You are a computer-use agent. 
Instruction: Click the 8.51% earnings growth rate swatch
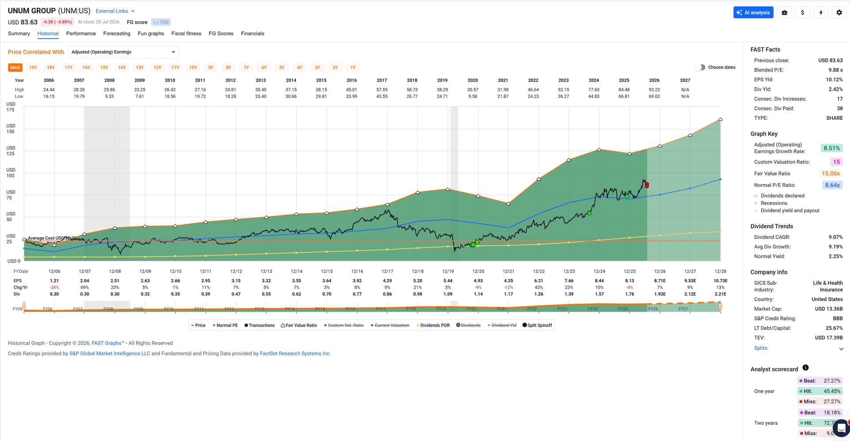(x=831, y=148)
